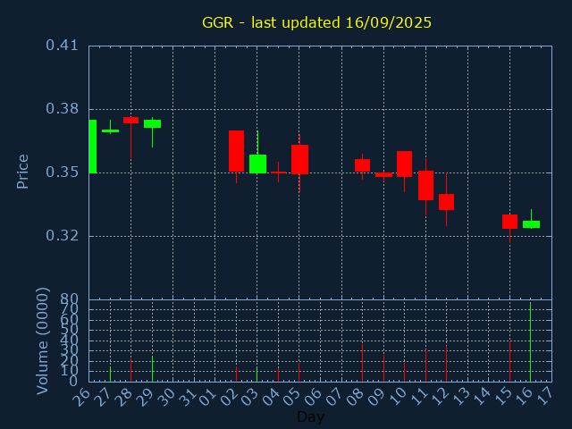Select the red candlestick for day 08

(x=362, y=165)
